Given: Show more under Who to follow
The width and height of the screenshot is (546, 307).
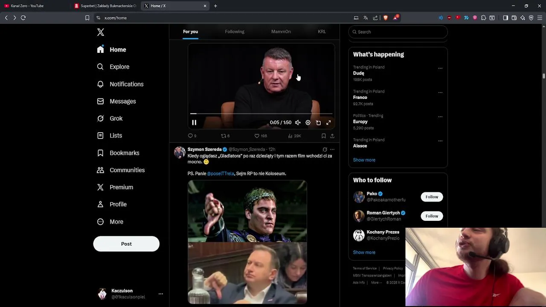Looking at the screenshot, I should pyautogui.click(x=364, y=252).
